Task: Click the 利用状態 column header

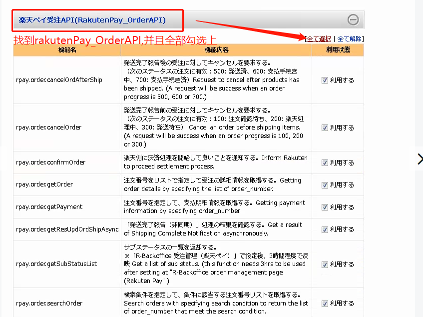Action: click(x=338, y=50)
